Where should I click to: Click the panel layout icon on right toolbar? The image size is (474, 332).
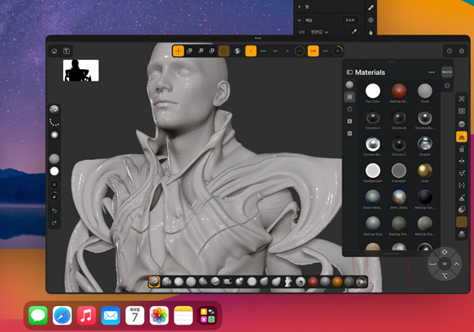pos(461,111)
